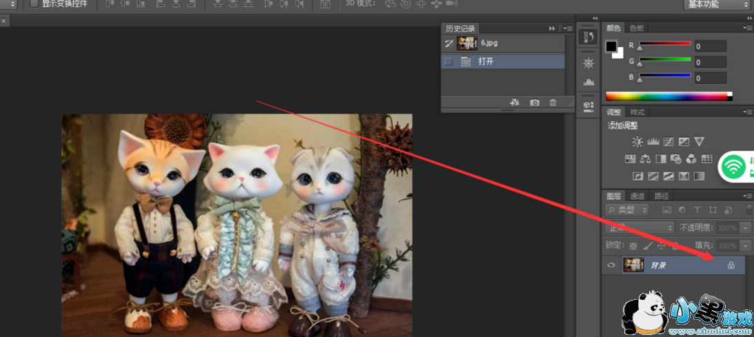Click the color spectrum ramp bar
The image size is (754, 337).
click(x=666, y=96)
